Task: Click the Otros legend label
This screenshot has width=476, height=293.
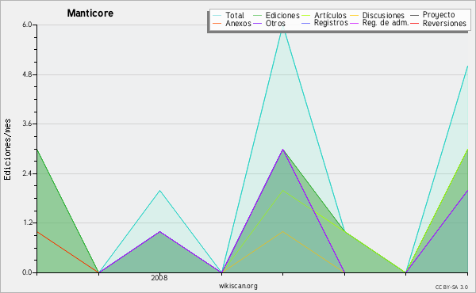Action: [x=275, y=23]
